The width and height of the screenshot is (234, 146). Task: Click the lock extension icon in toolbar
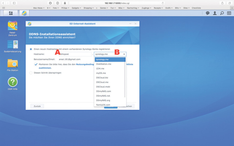65,3
